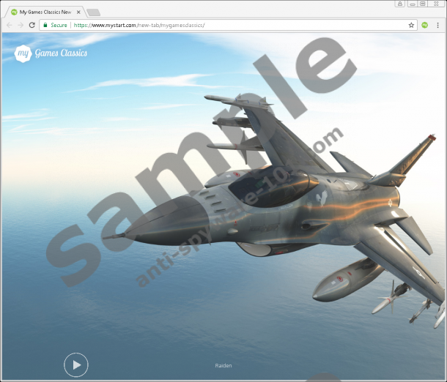
Task: Open the green My Games Classics extension icon
Action: click(x=425, y=25)
